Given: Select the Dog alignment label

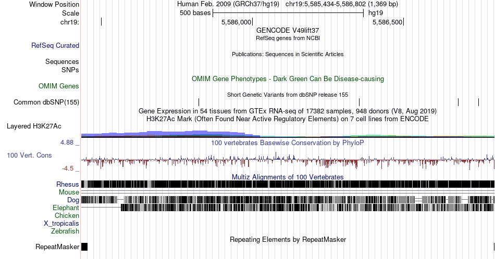Looking at the screenshot, I should [73, 200].
